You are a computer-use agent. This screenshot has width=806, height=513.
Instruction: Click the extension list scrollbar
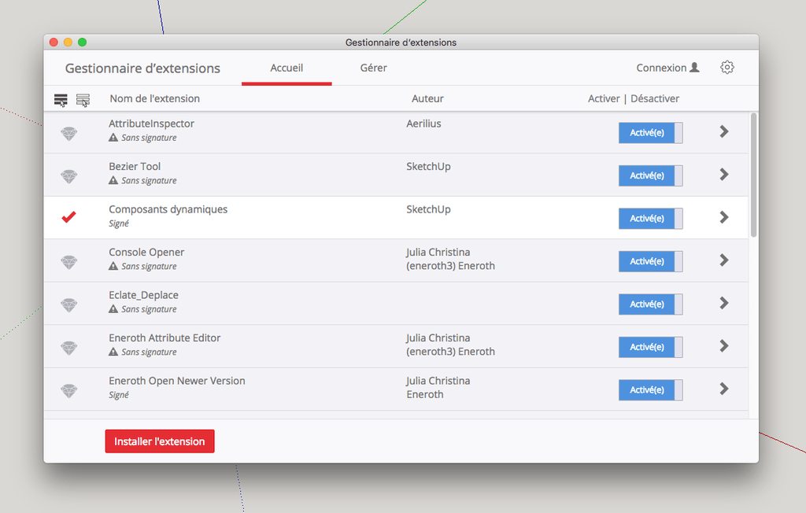753,175
